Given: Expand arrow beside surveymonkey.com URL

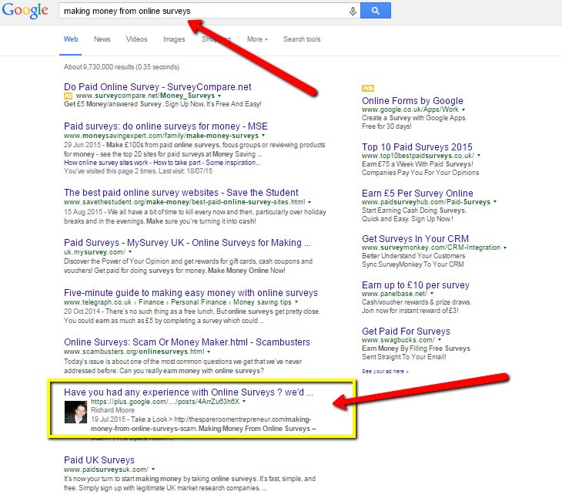Looking at the screenshot, I should 505,247.
